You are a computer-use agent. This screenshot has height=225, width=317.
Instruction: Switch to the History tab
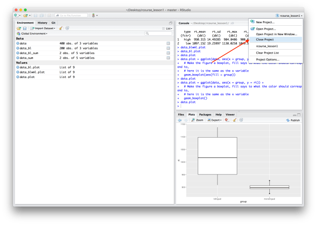click(42, 23)
